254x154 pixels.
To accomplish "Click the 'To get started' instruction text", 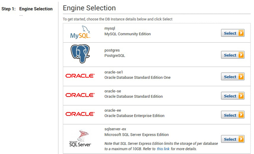I will (117, 19).
